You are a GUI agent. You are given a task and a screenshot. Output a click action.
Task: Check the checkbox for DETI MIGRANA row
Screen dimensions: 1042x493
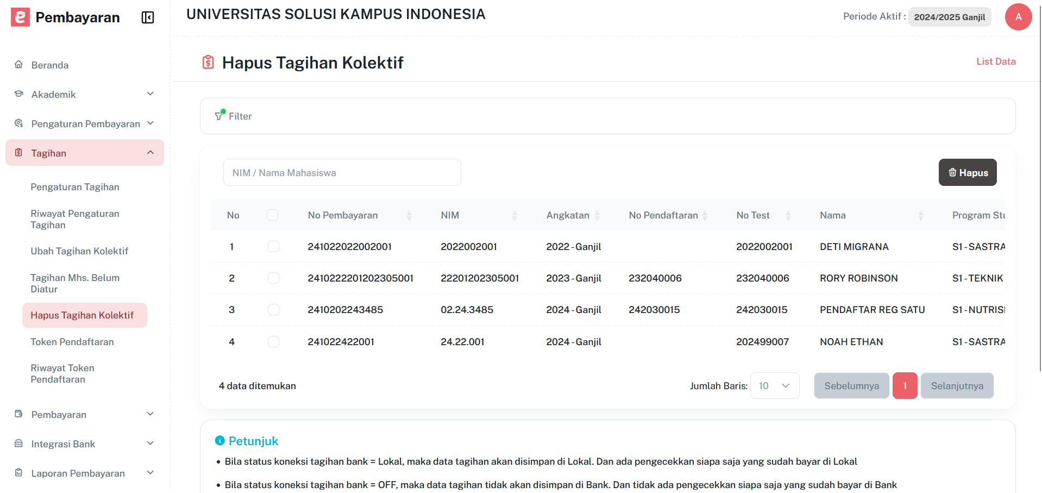point(273,246)
